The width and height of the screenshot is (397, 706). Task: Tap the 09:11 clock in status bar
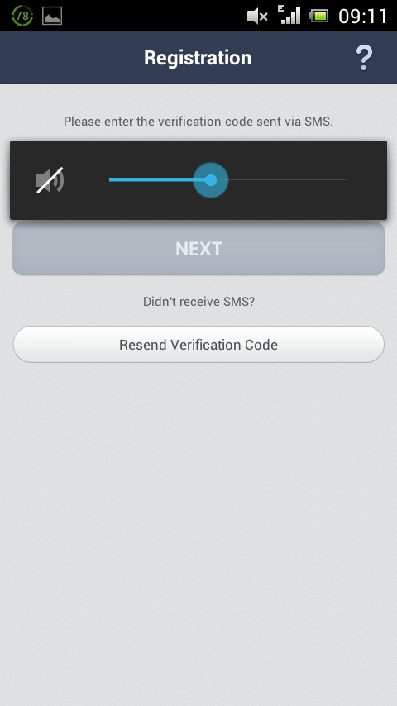tap(362, 17)
